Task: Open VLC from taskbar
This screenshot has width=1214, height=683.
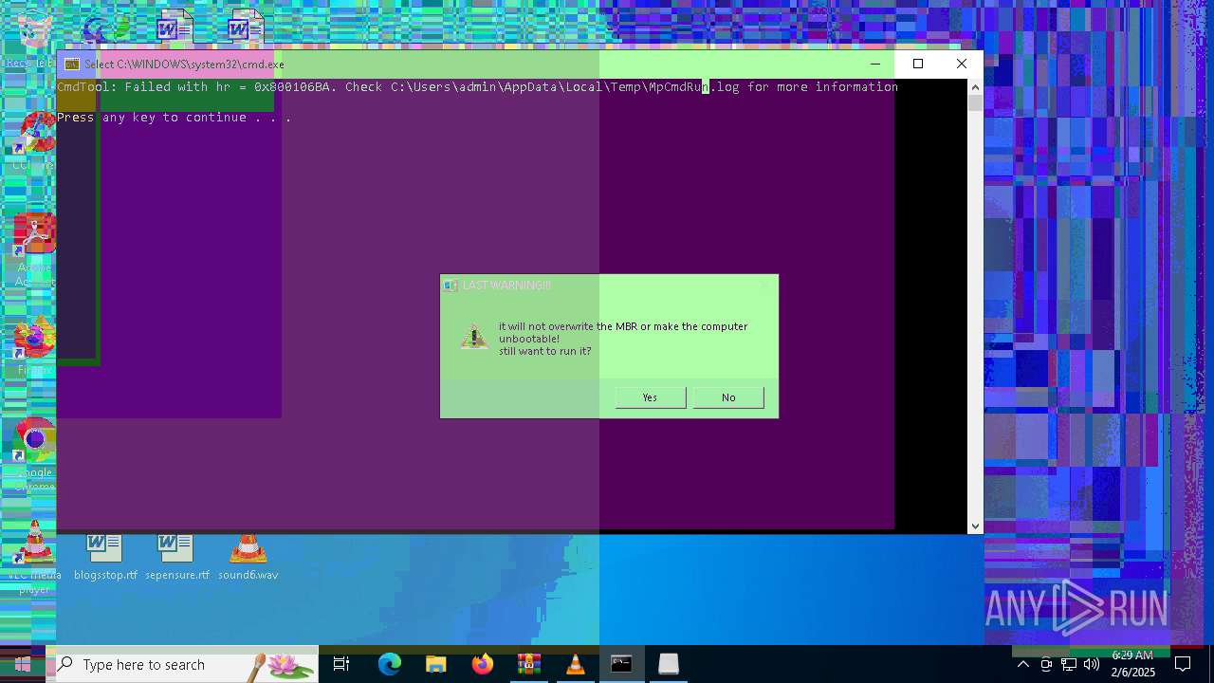Action: click(576, 664)
